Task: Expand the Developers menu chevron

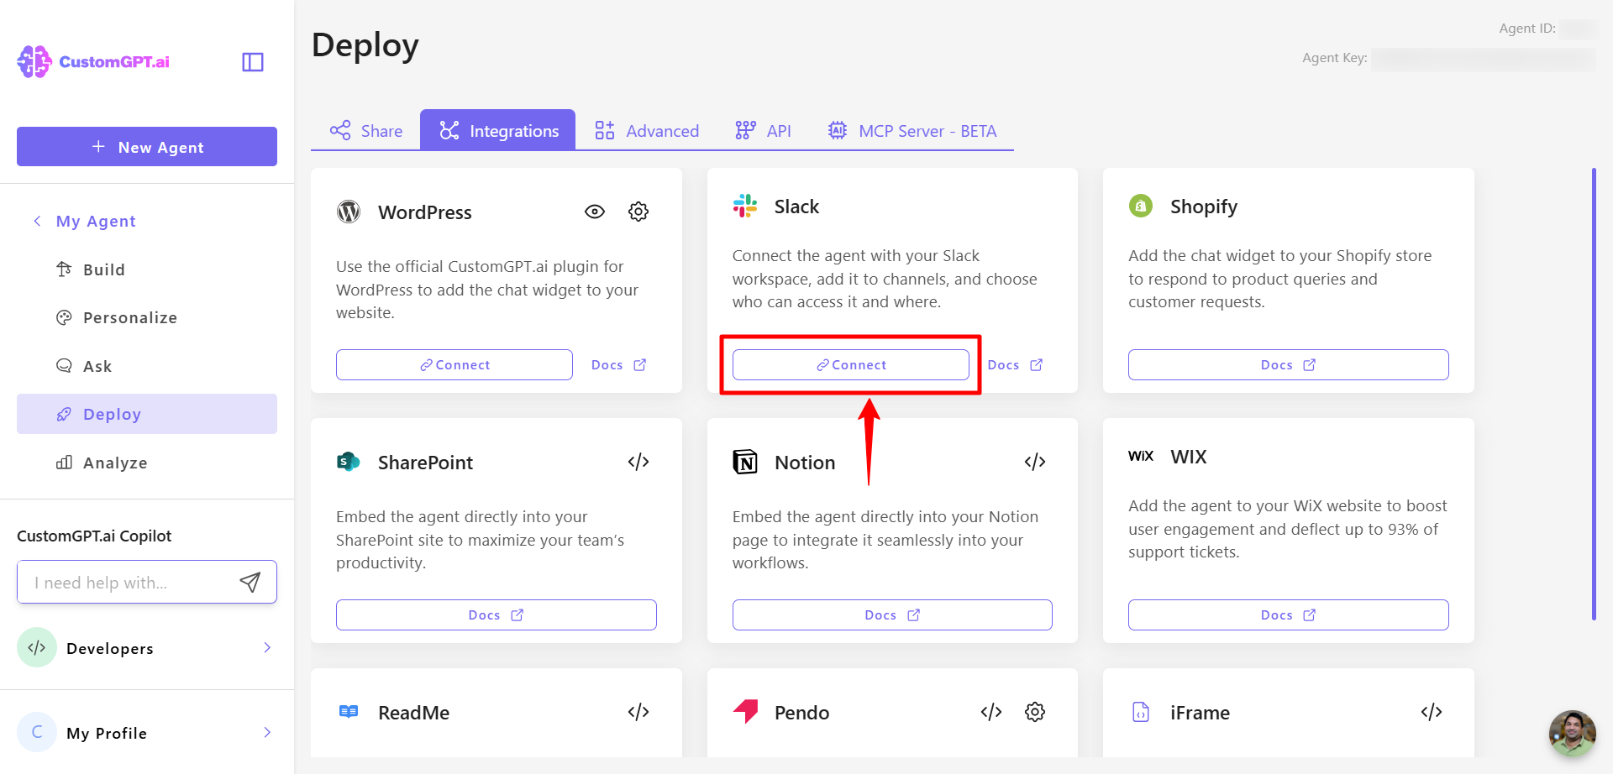Action: pos(267,647)
